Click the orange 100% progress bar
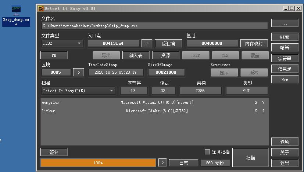Viewport: 304px width, 172px height. tap(98, 163)
